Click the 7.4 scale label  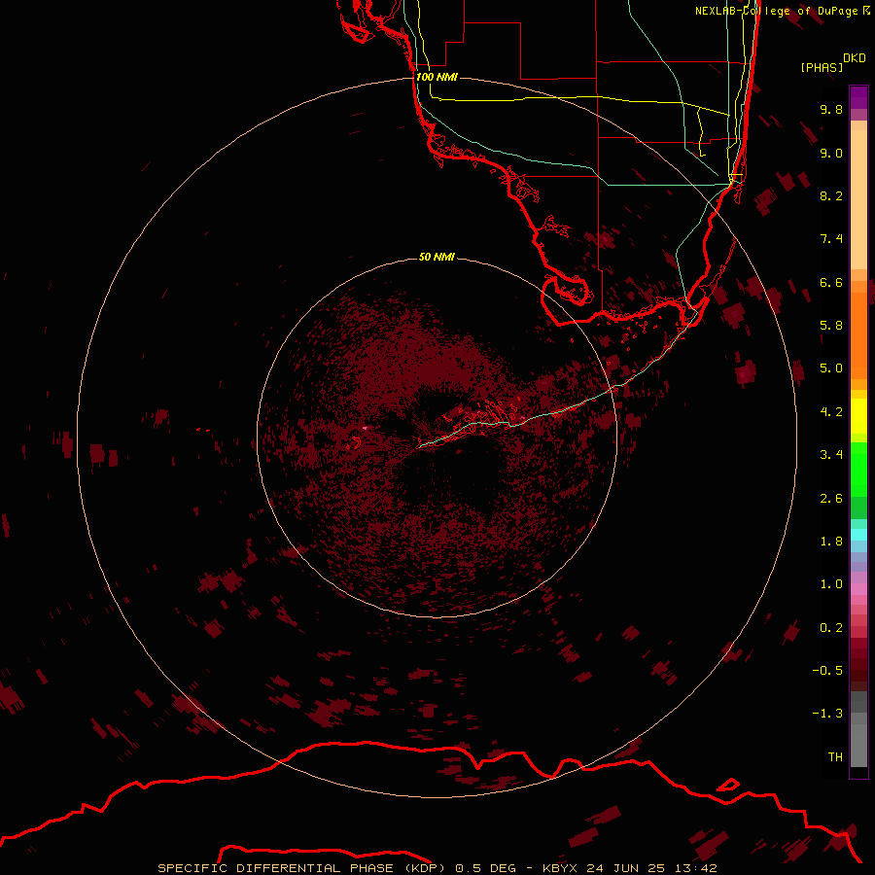click(831, 239)
